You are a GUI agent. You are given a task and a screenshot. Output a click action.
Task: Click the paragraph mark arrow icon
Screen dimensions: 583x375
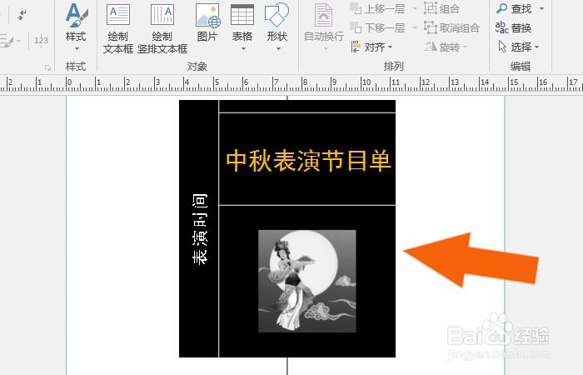[22, 15]
